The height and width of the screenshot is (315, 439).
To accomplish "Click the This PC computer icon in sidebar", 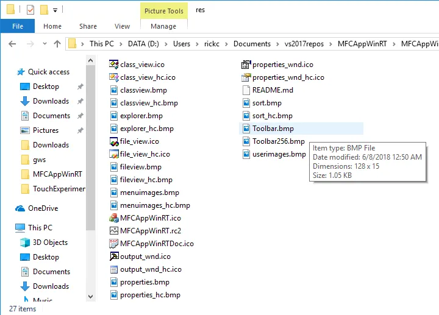I will [20, 228].
